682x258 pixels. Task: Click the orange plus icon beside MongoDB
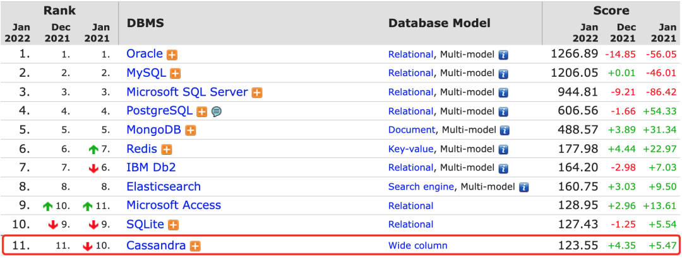[190, 130]
